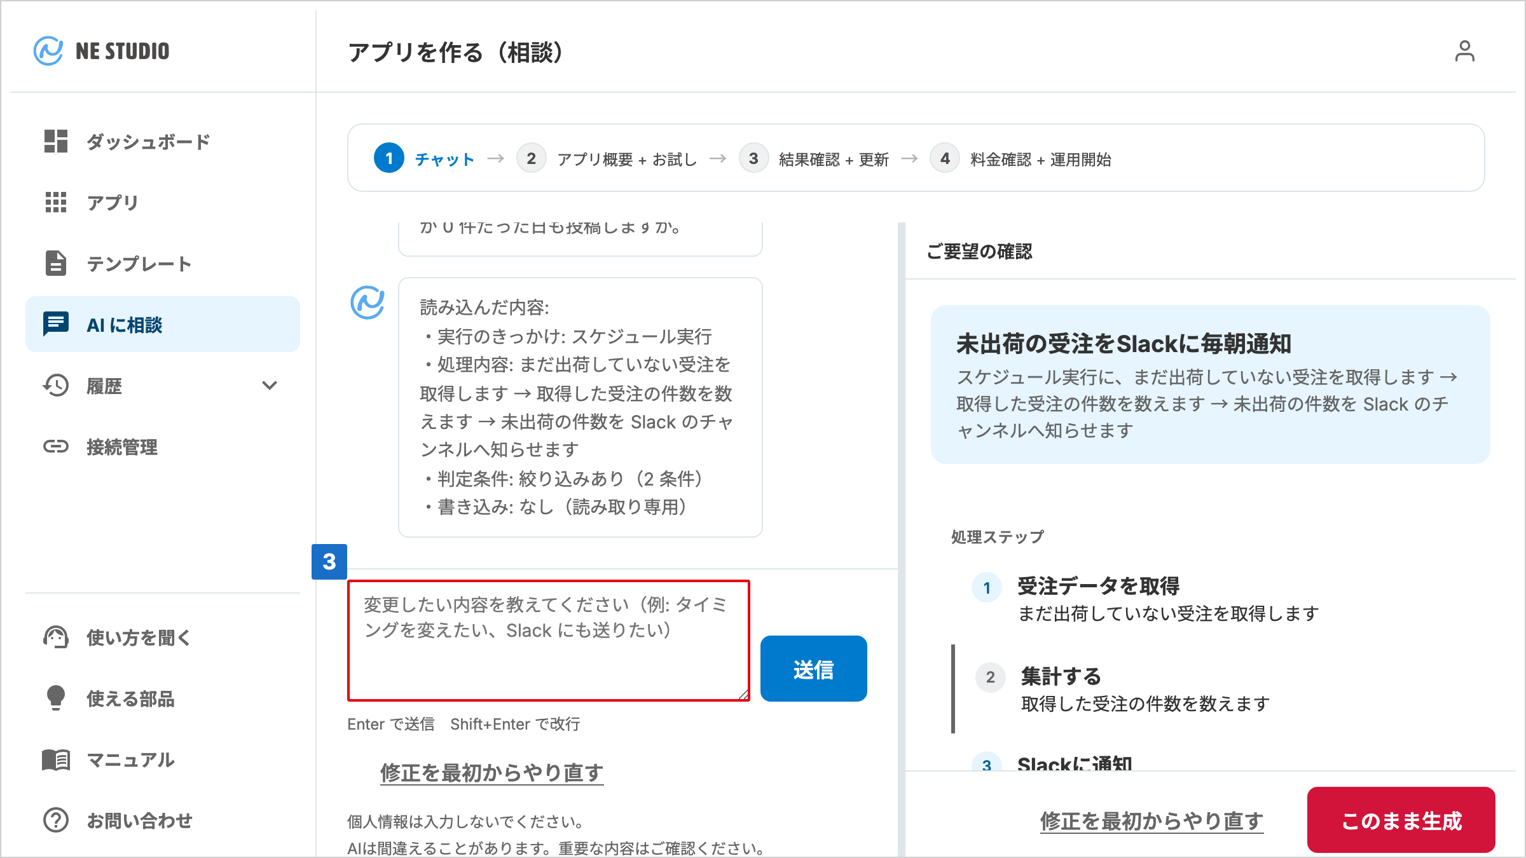Click 修正を最初からやり直す link beside このまま生成
Viewport: 1526px width, 858px height.
click(1151, 821)
